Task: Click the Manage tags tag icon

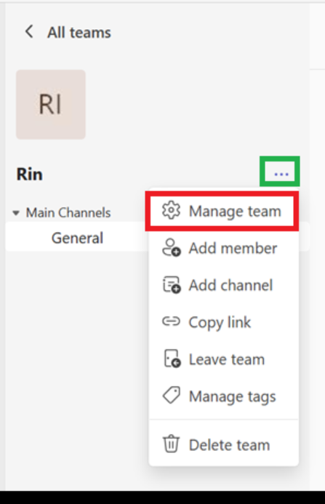Action: click(172, 395)
